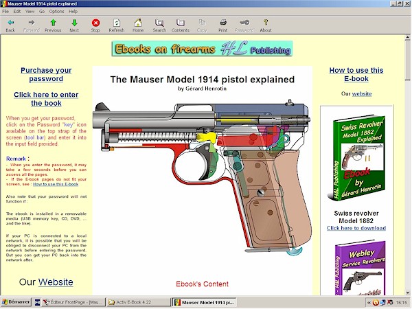The height and width of the screenshot is (309, 412).
Task: Select Mauser Model 1914 taskbar button
Action: coord(204,302)
